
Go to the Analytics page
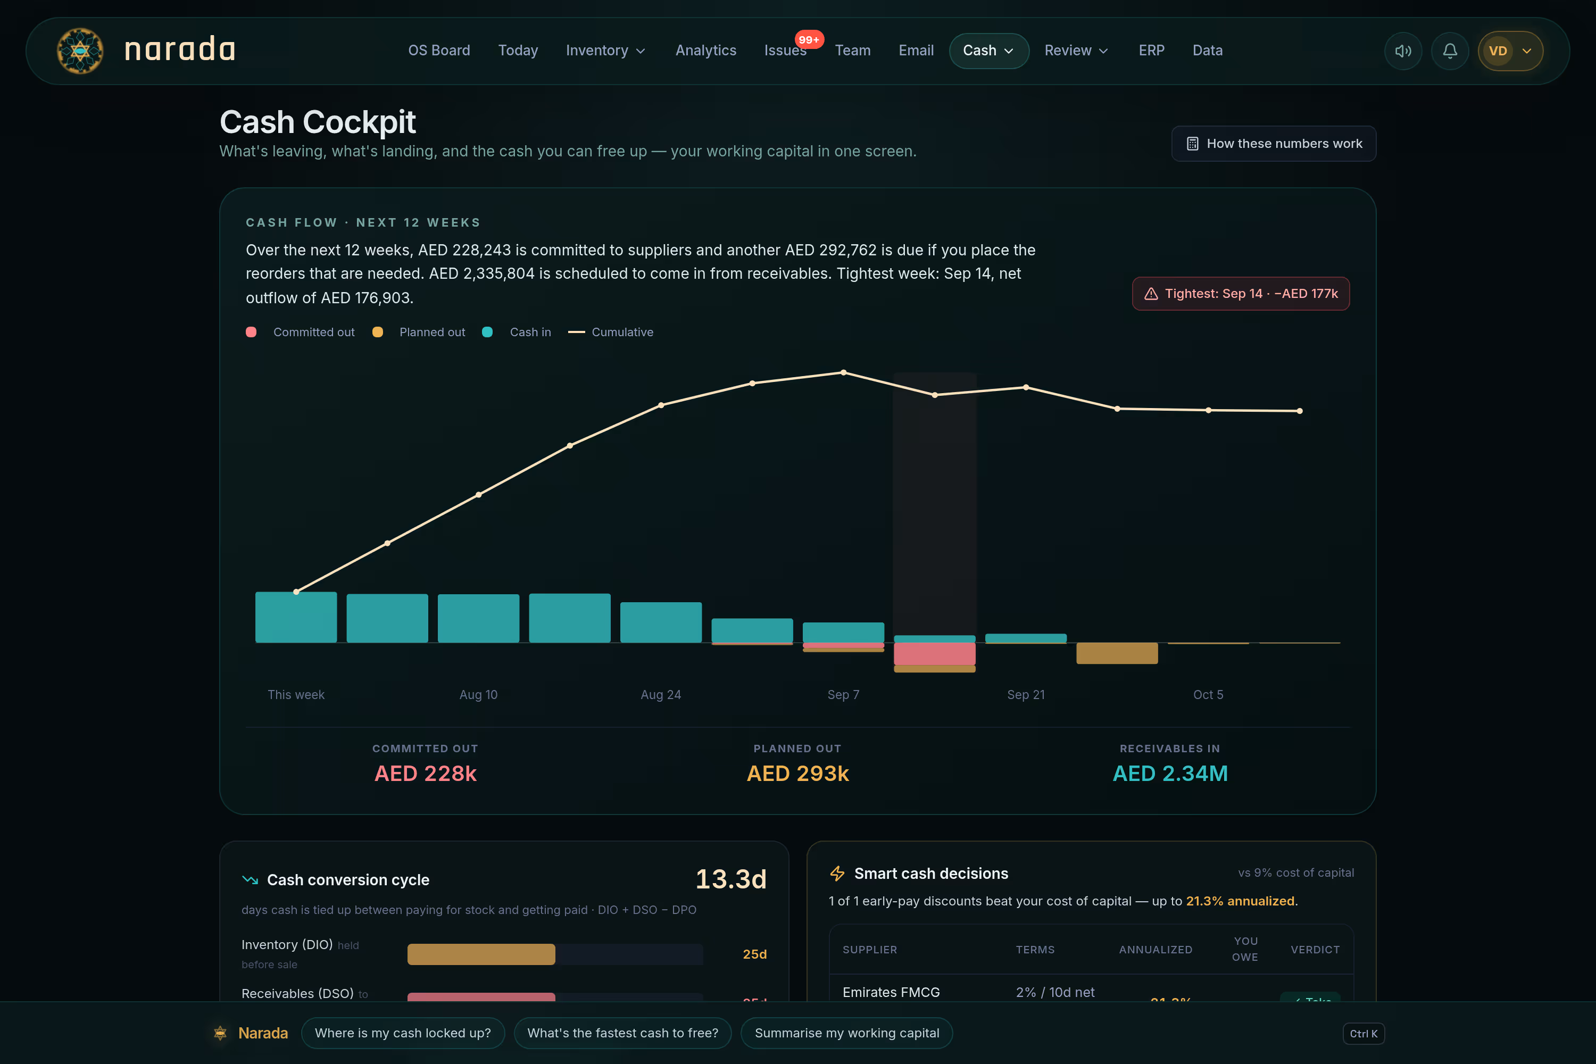coord(706,51)
